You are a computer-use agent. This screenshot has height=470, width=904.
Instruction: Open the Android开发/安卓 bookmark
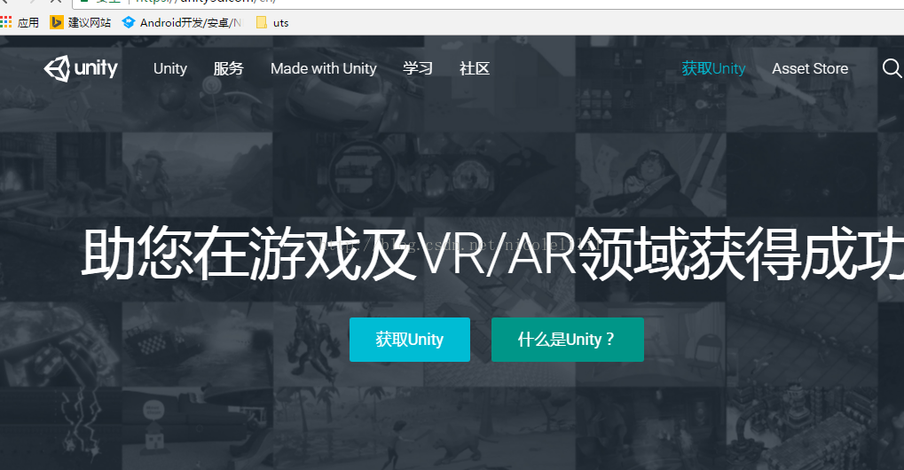tap(182, 22)
